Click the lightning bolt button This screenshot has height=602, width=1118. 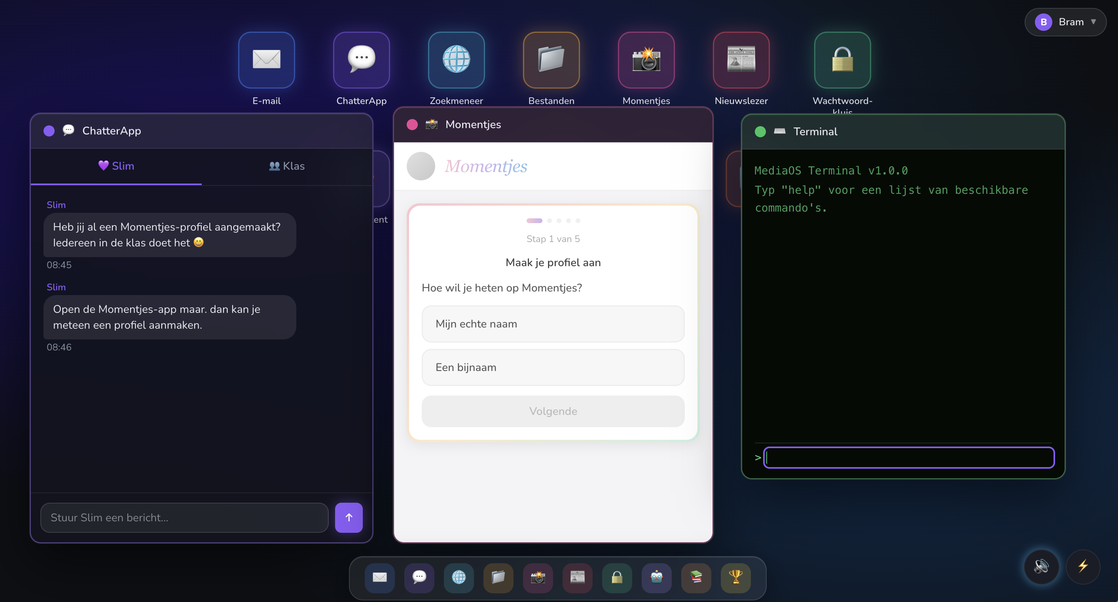[1083, 566]
